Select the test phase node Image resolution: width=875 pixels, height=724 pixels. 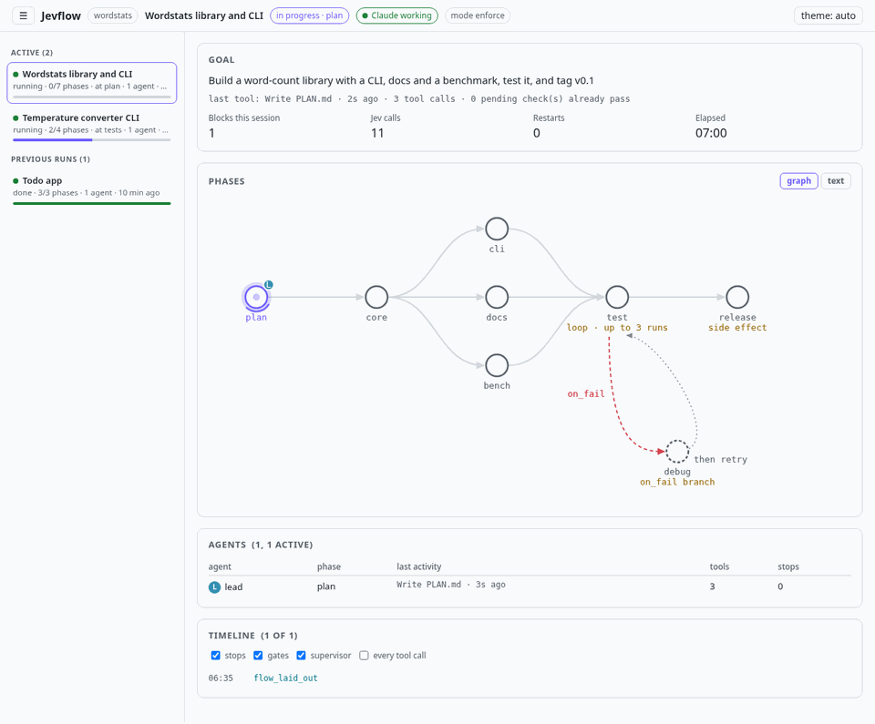pos(617,297)
